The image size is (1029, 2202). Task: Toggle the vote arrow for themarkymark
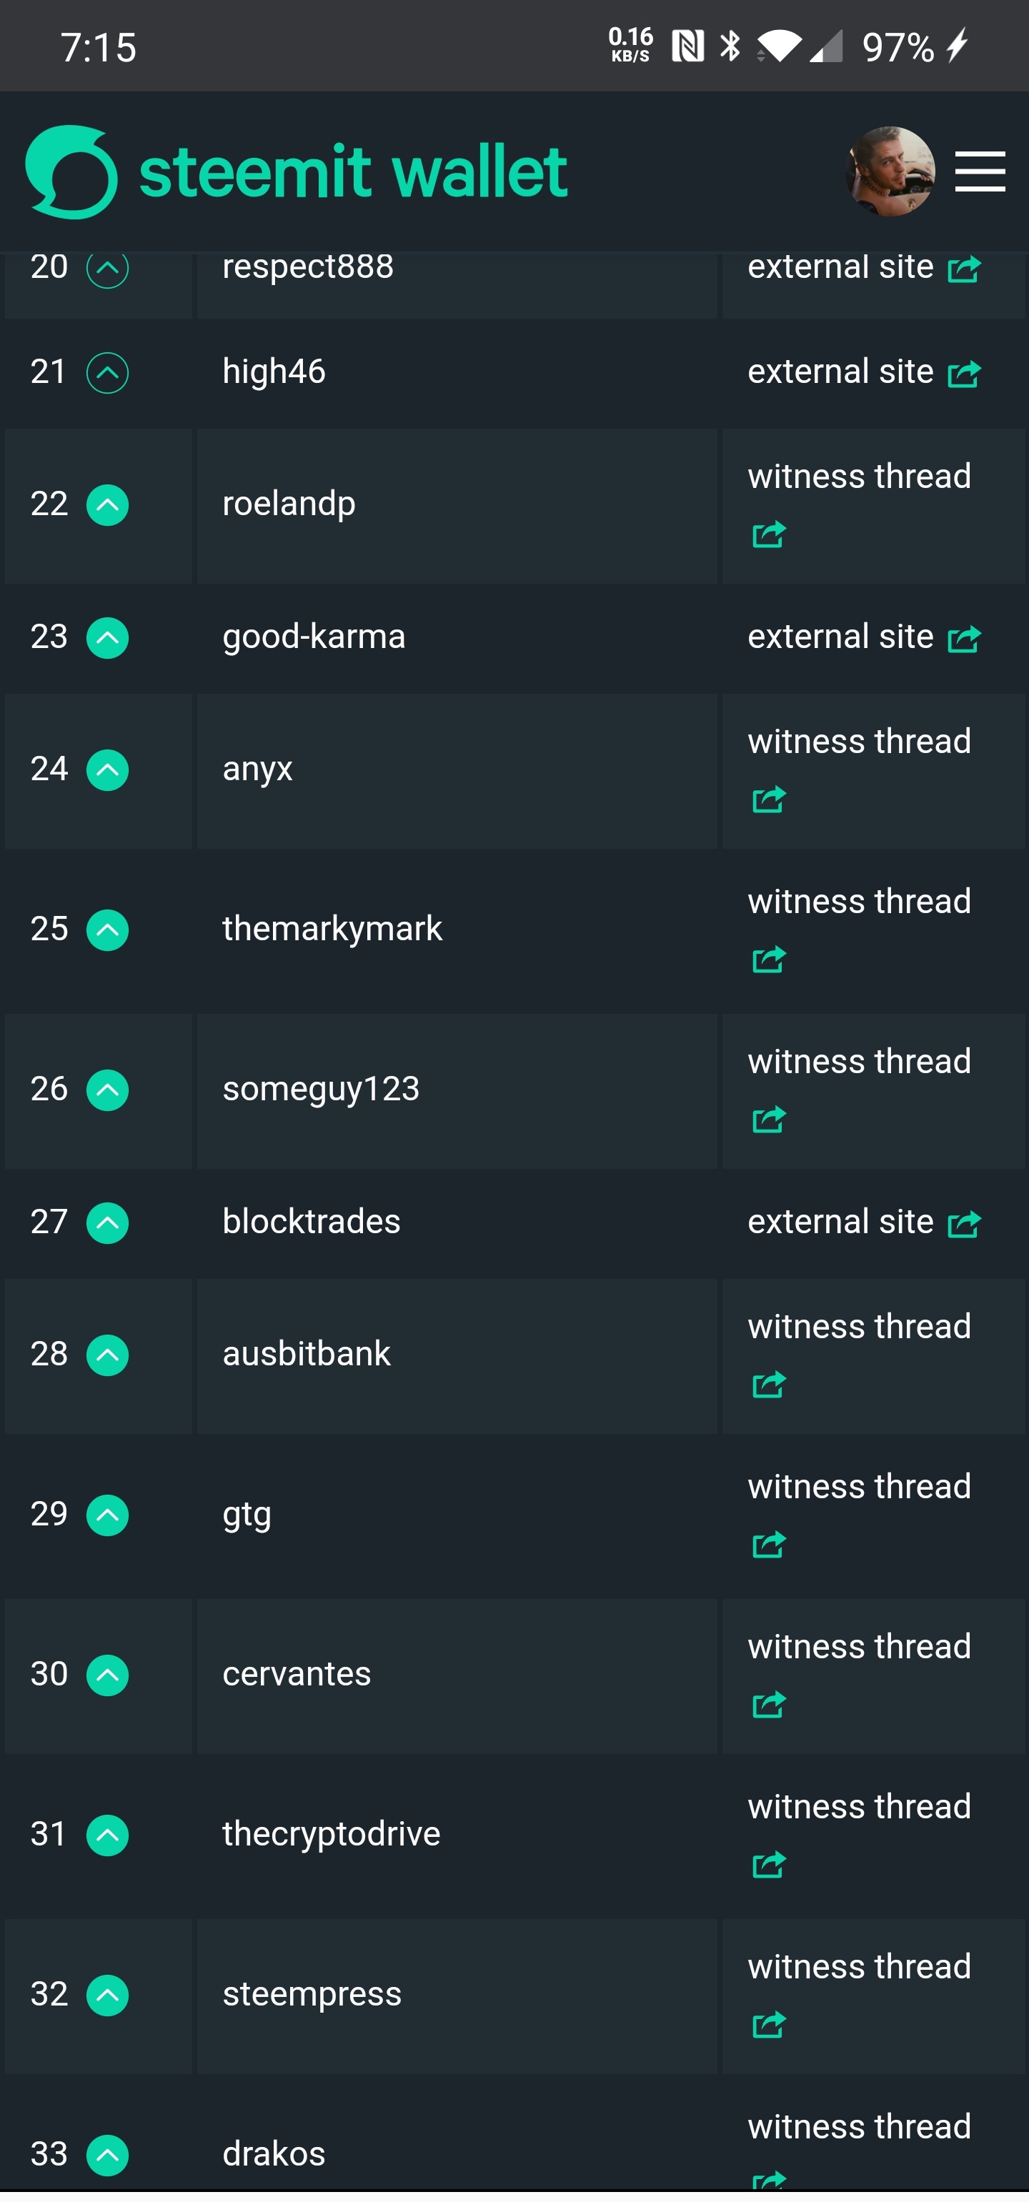[x=108, y=930]
